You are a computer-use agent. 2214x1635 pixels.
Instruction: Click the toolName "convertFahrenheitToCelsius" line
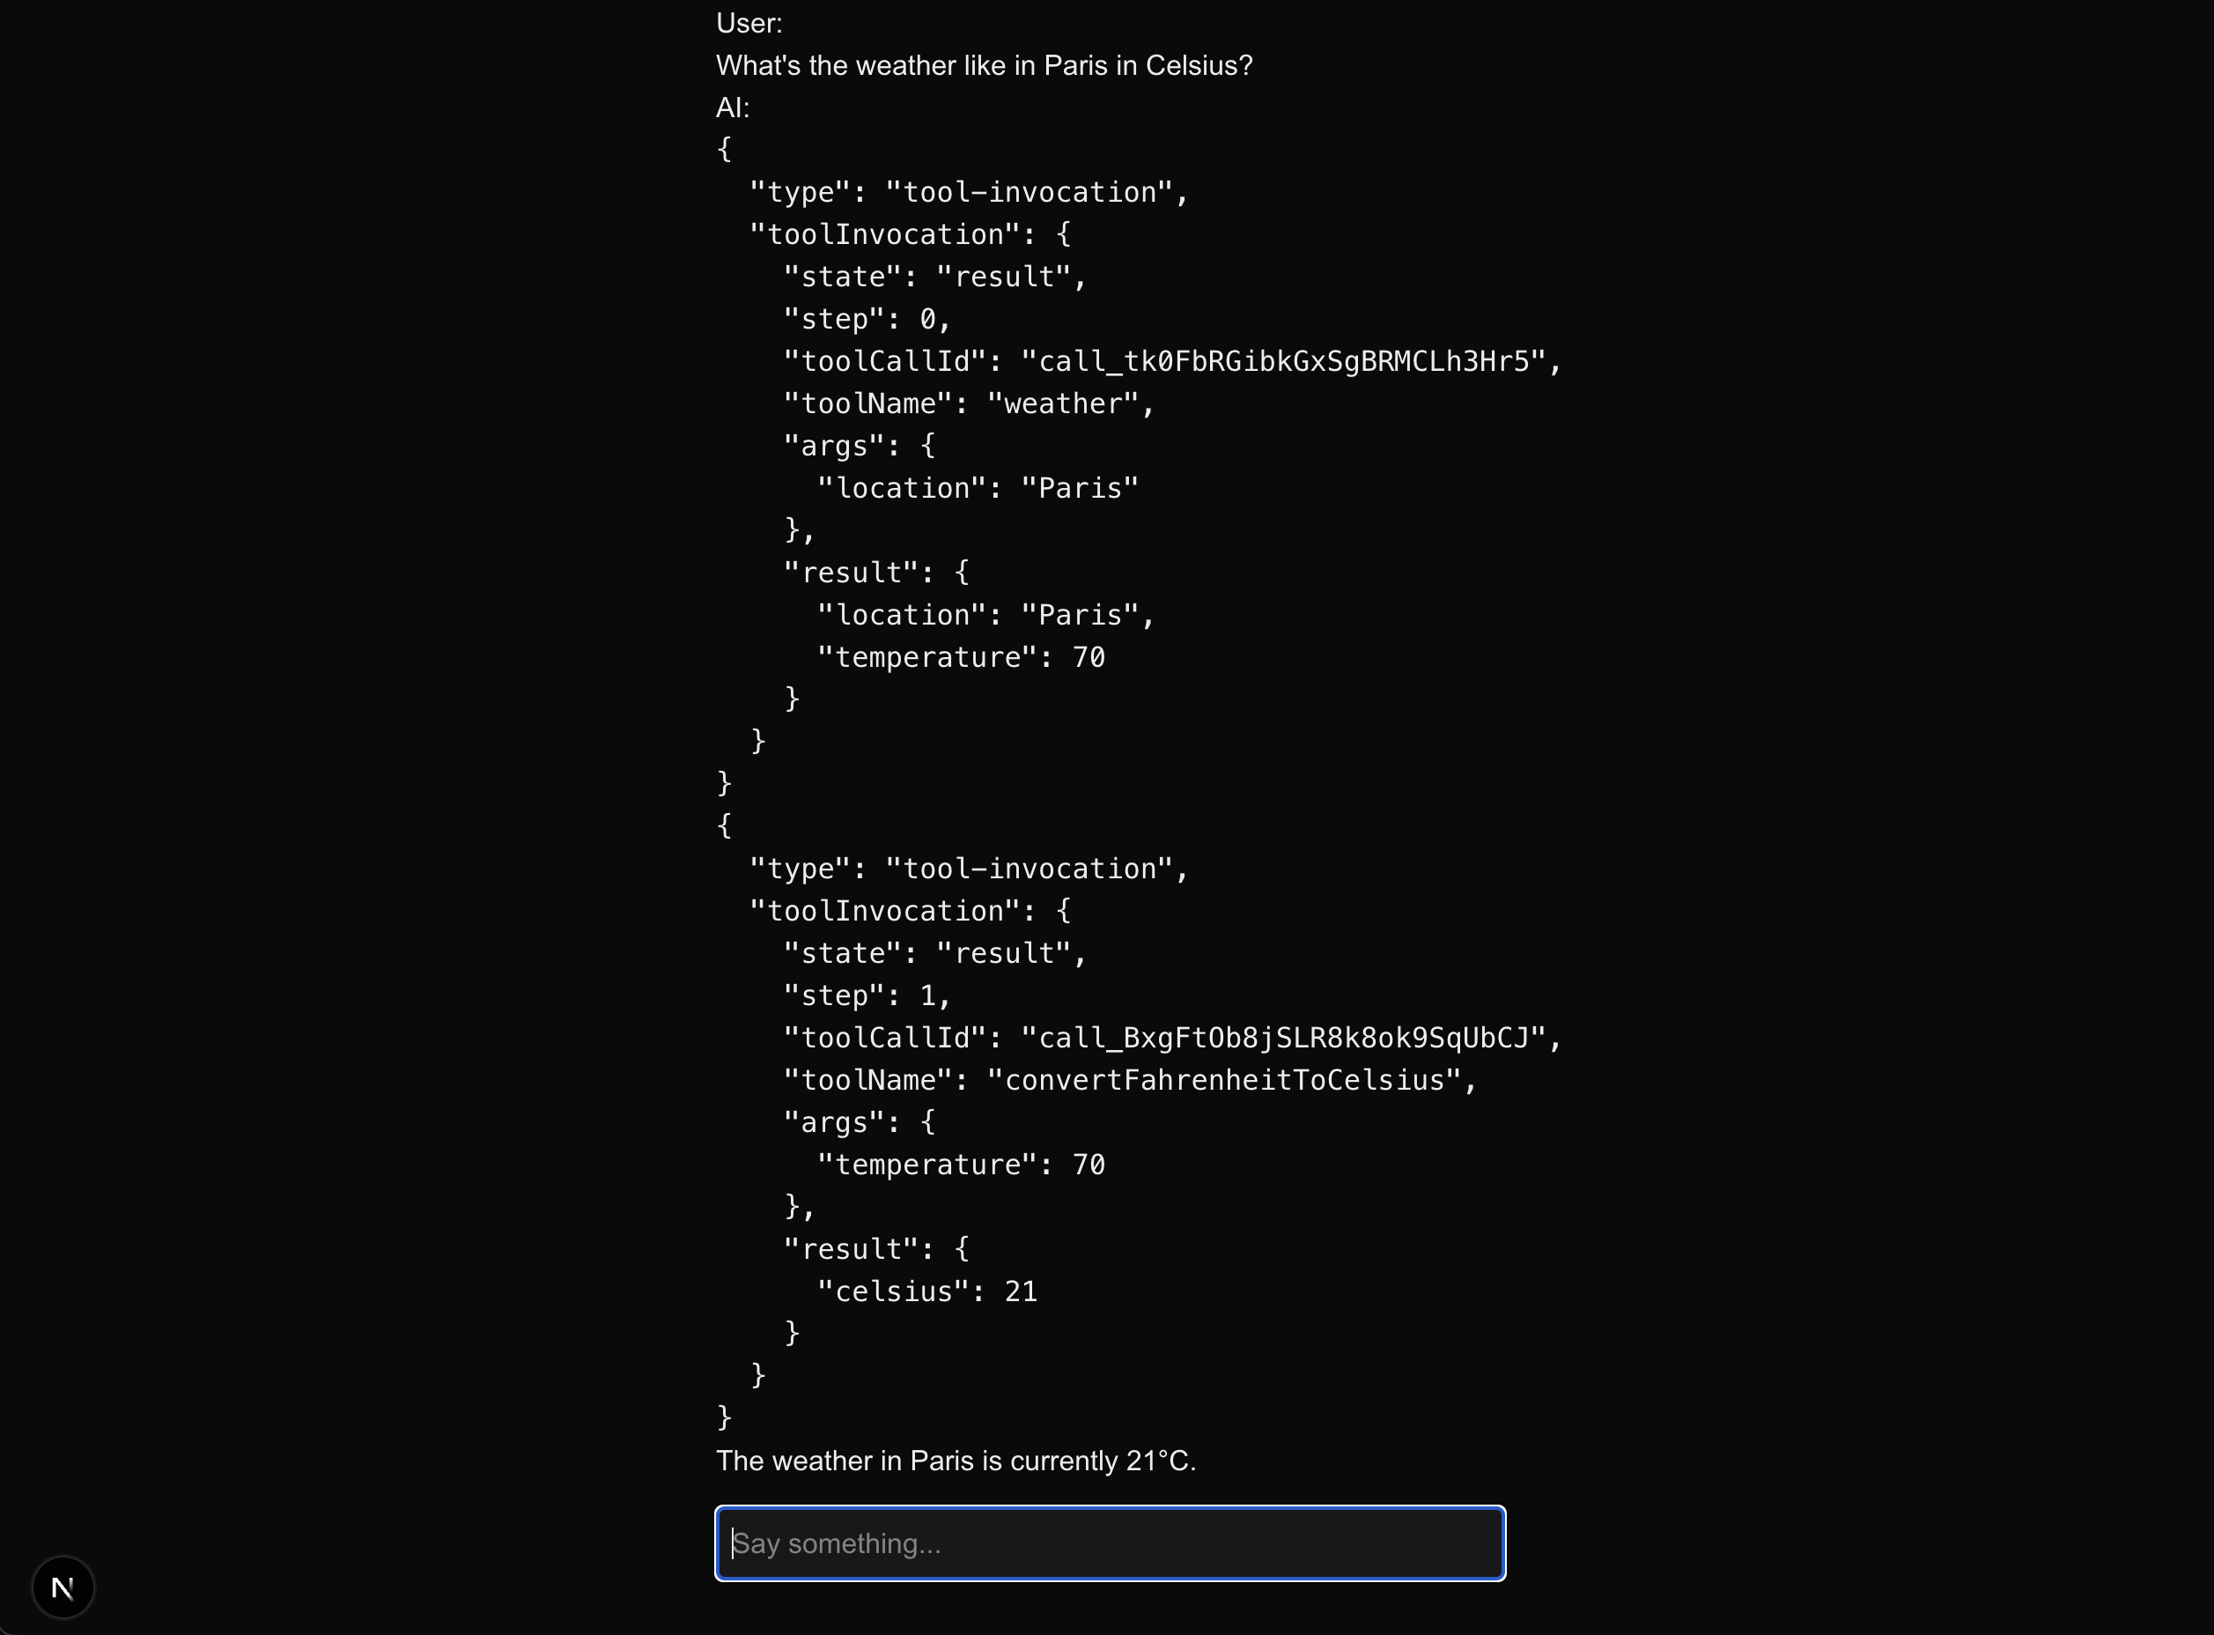point(1130,1080)
